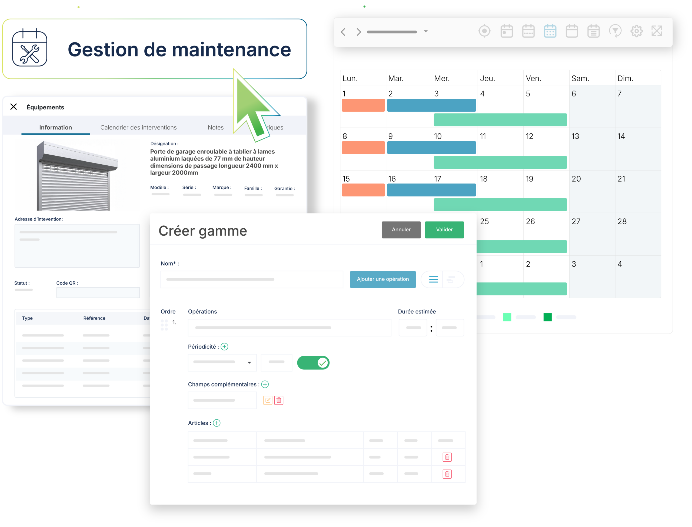Screen dimensions: 692x527
Task: Open the calendar filter funnel icon
Action: 615,31
